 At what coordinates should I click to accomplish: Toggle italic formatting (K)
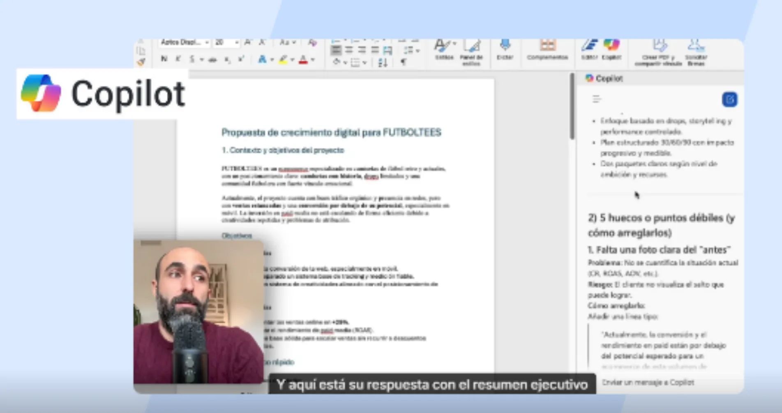[x=178, y=59]
